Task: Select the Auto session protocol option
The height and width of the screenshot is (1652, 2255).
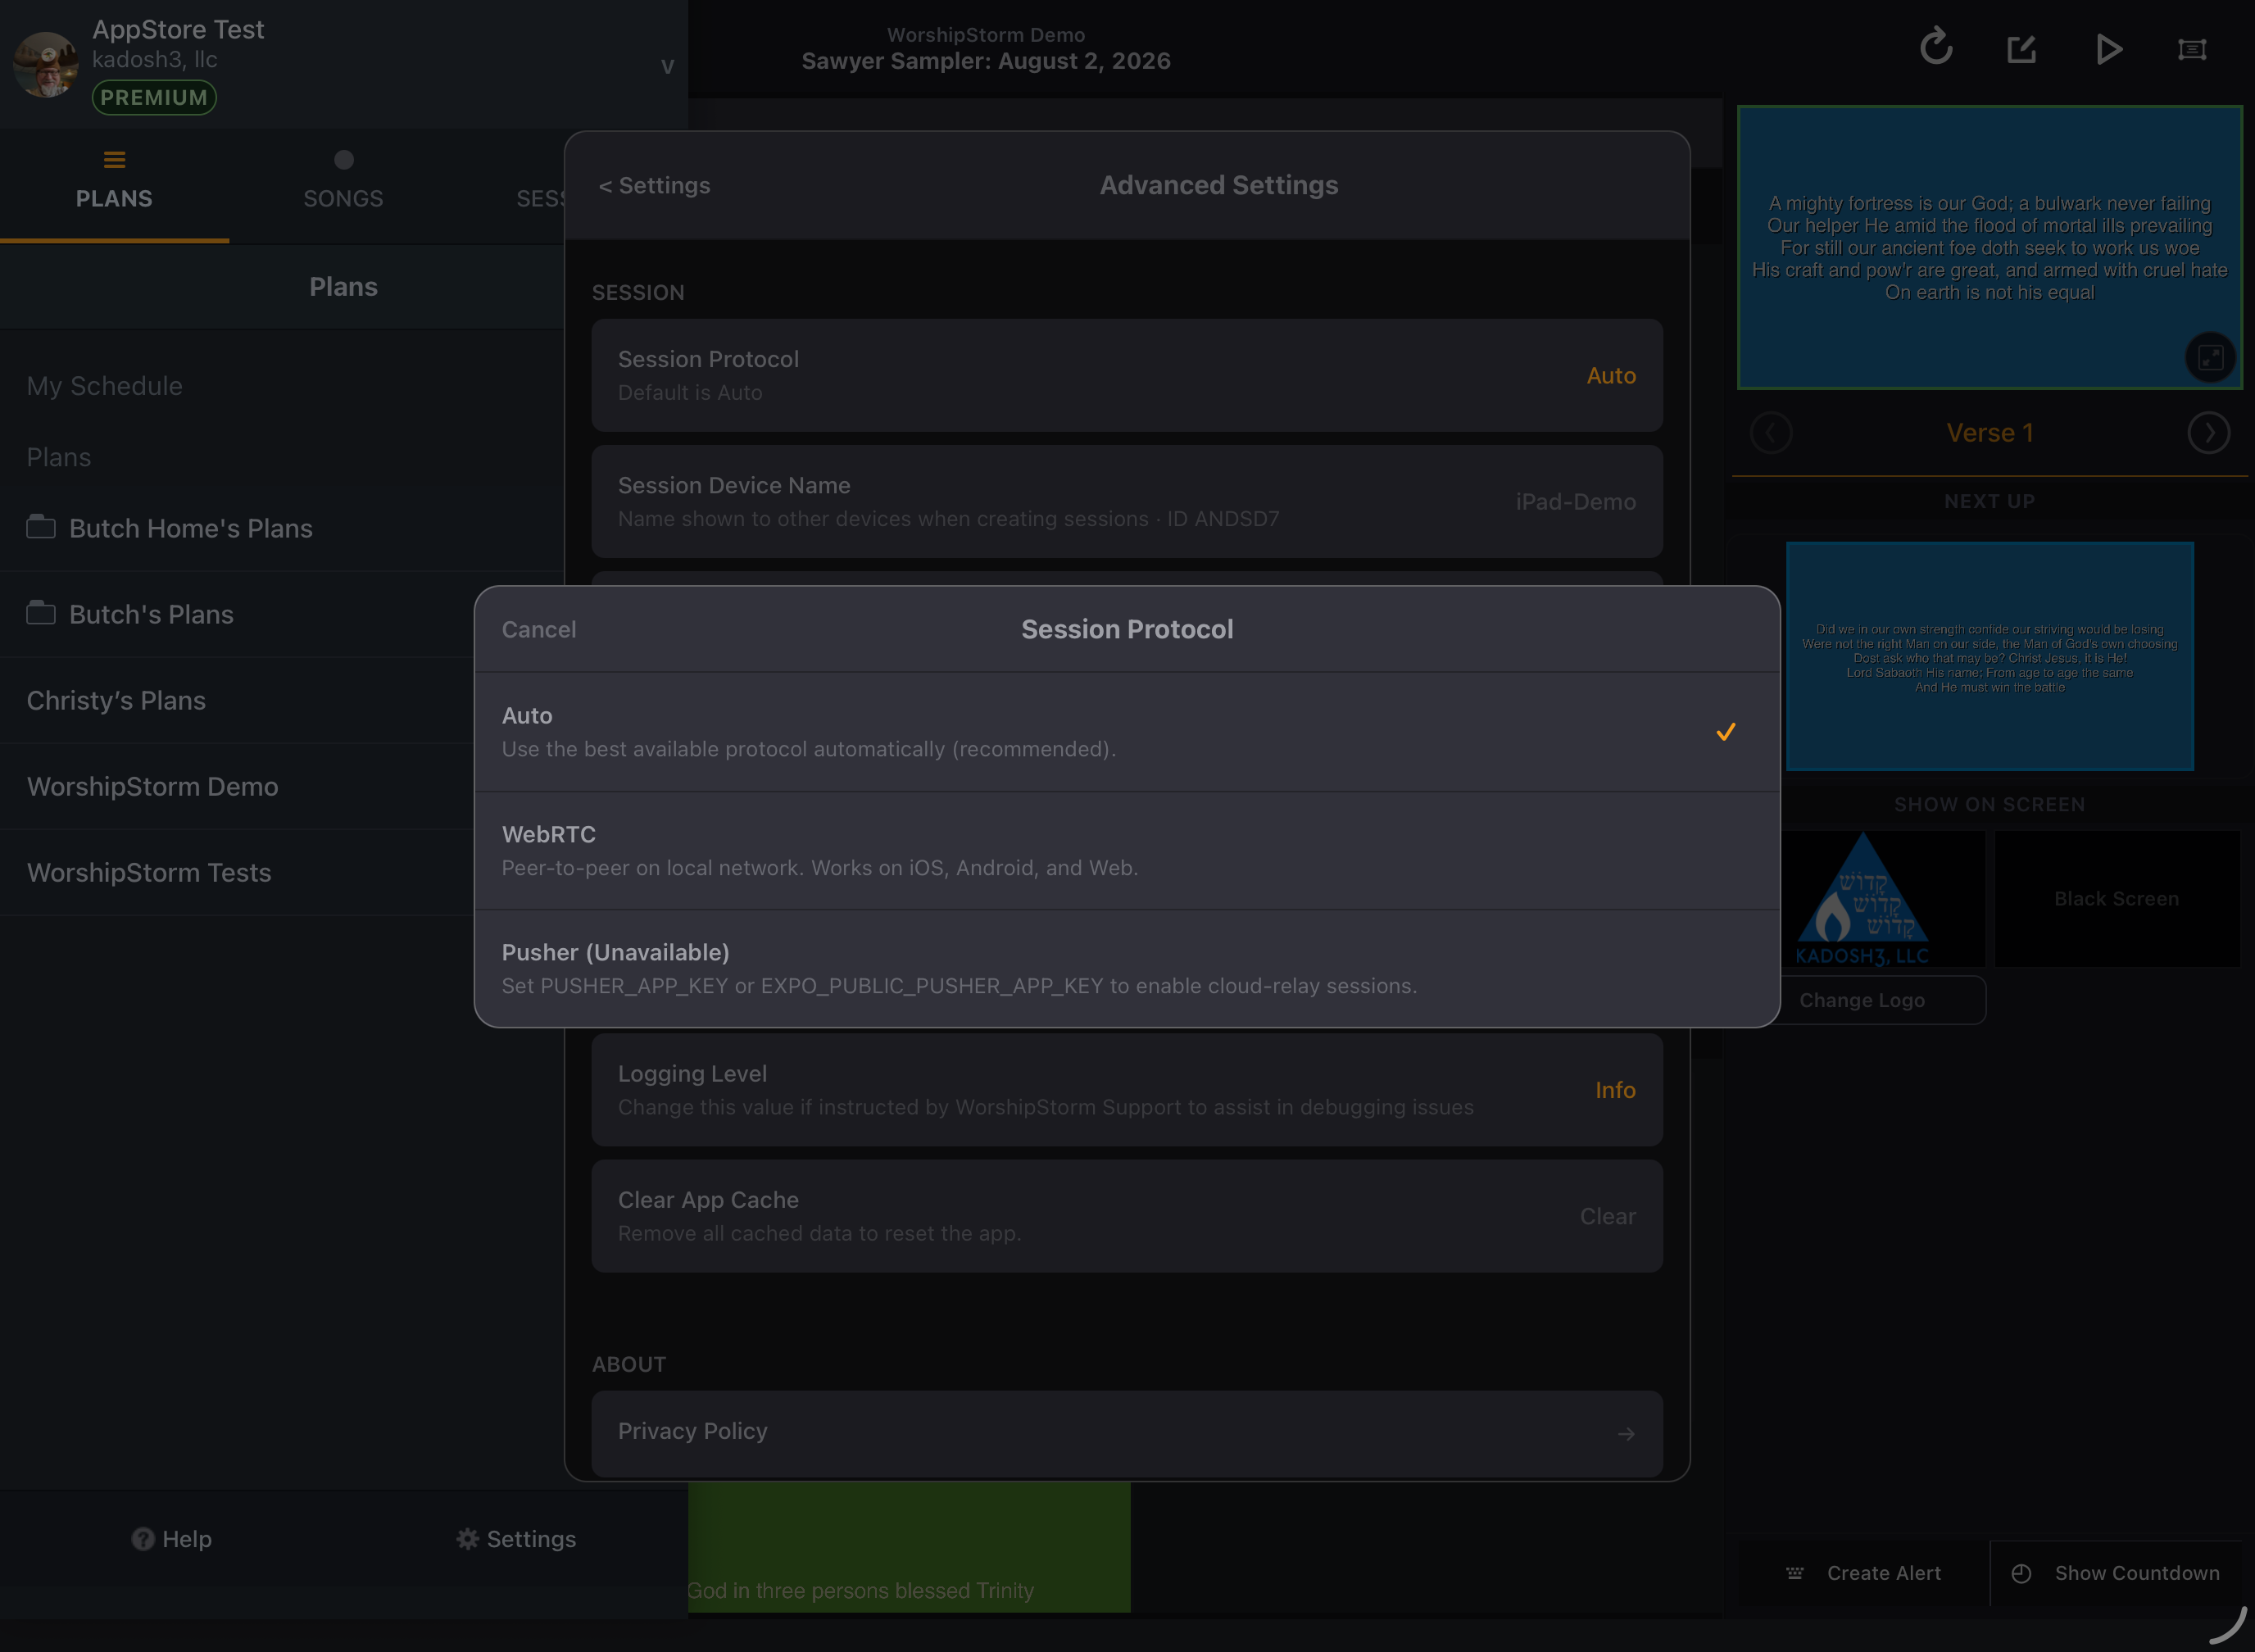Action: (1127, 732)
